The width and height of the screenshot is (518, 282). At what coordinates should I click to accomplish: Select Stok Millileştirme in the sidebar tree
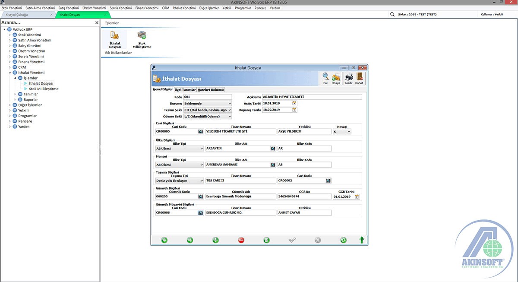pyautogui.click(x=44, y=89)
